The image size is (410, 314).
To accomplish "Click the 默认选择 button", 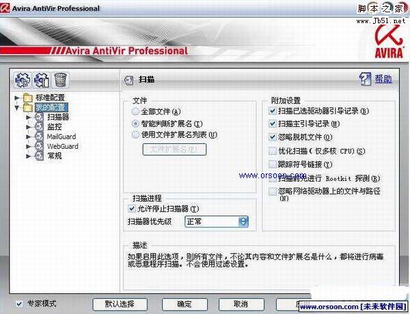I will 120,304.
